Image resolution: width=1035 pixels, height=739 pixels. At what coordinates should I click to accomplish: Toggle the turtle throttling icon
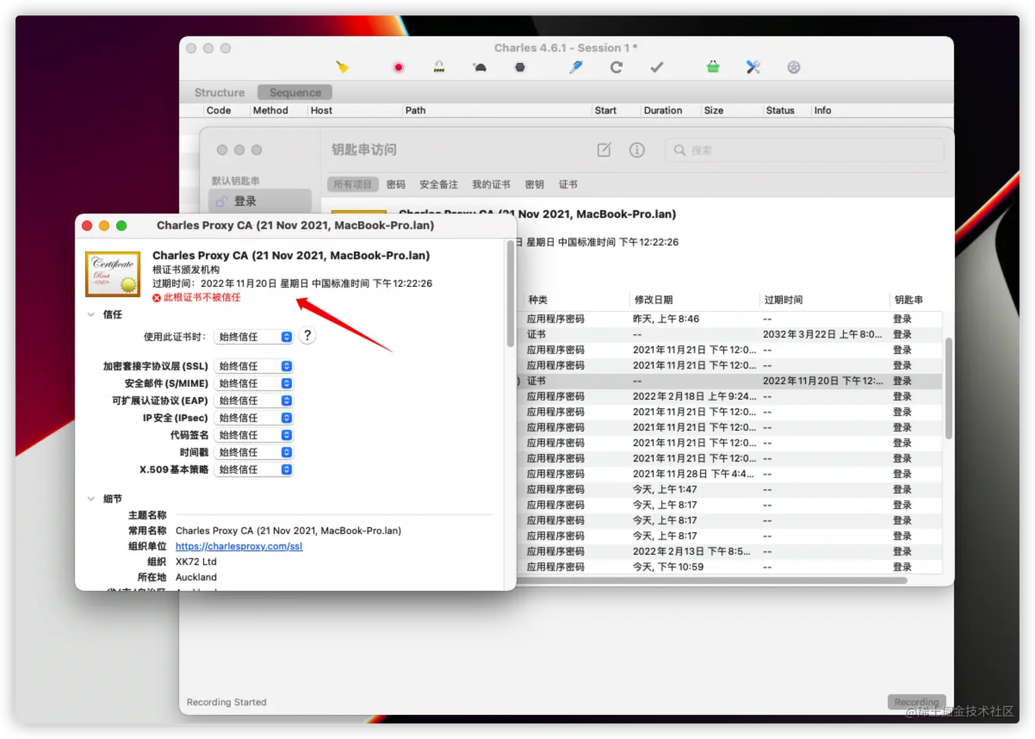480,67
